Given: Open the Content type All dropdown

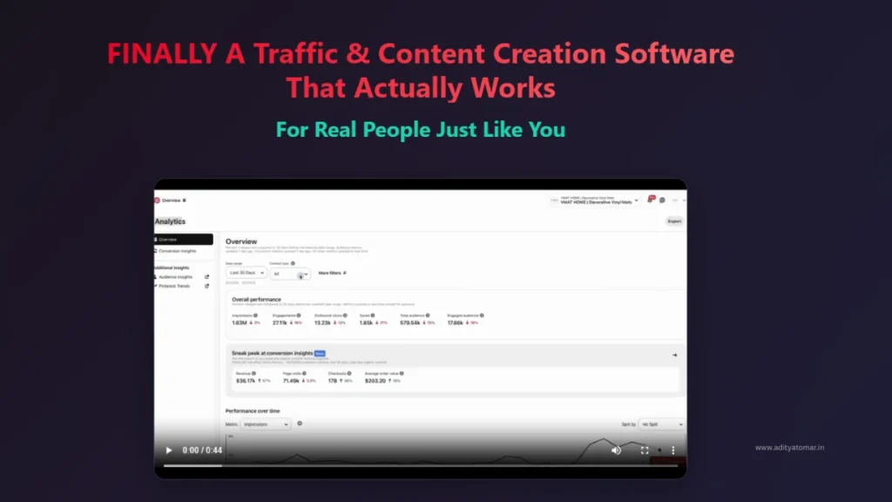Looking at the screenshot, I should [x=289, y=274].
